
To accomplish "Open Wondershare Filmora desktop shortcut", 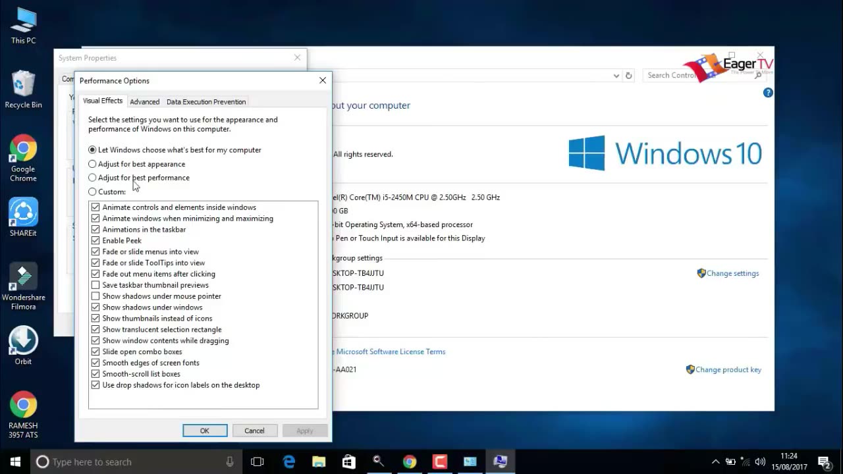I will coord(24,287).
